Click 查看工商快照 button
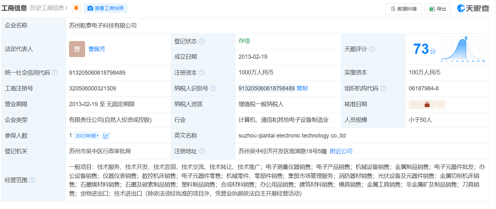This screenshot has height=209, width=496. (106, 8)
